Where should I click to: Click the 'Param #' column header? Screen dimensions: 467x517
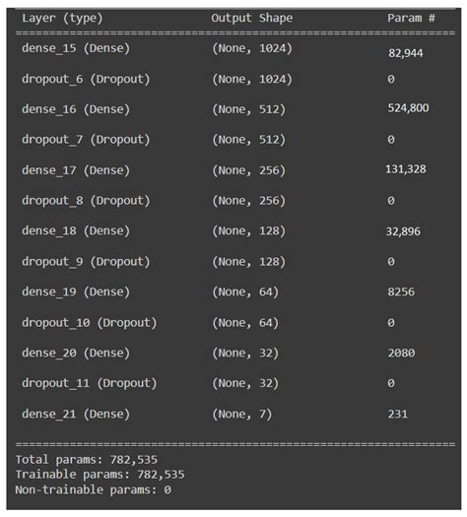(411, 18)
